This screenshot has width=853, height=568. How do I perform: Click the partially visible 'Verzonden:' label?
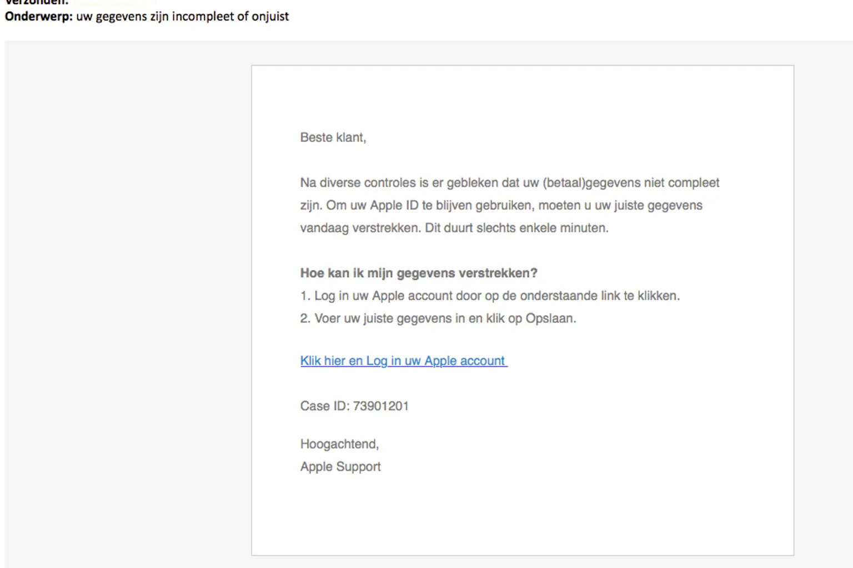click(37, 2)
